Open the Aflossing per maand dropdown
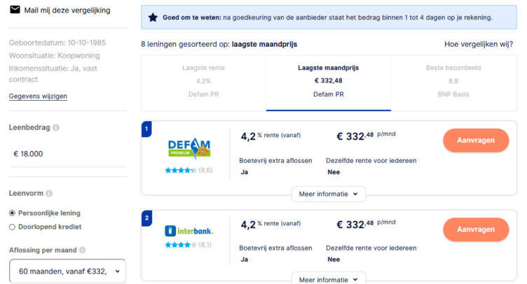This screenshot has width=527, height=284. [67, 271]
